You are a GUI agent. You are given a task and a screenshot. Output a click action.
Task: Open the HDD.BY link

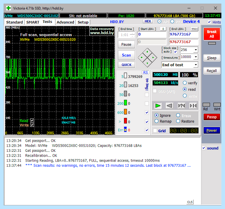click(117, 22)
